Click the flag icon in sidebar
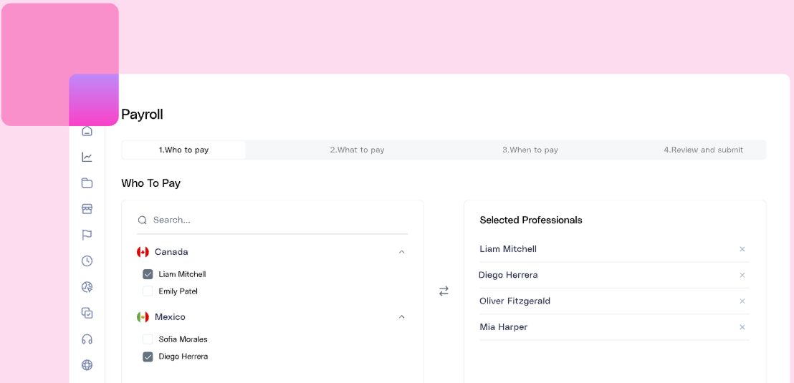This screenshot has height=383, width=794. [x=87, y=235]
